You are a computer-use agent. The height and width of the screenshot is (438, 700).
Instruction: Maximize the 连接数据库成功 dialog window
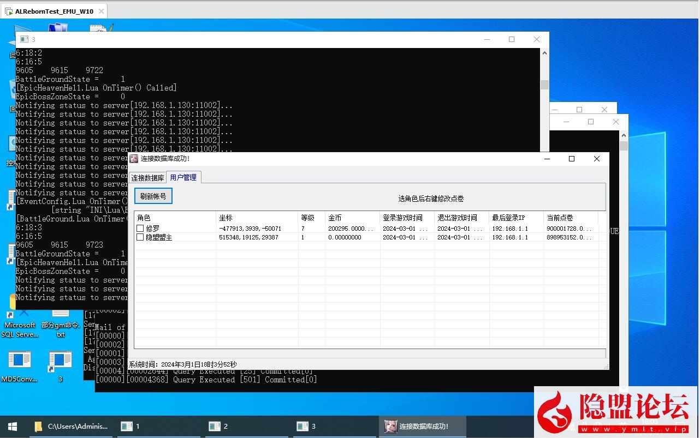pos(572,159)
